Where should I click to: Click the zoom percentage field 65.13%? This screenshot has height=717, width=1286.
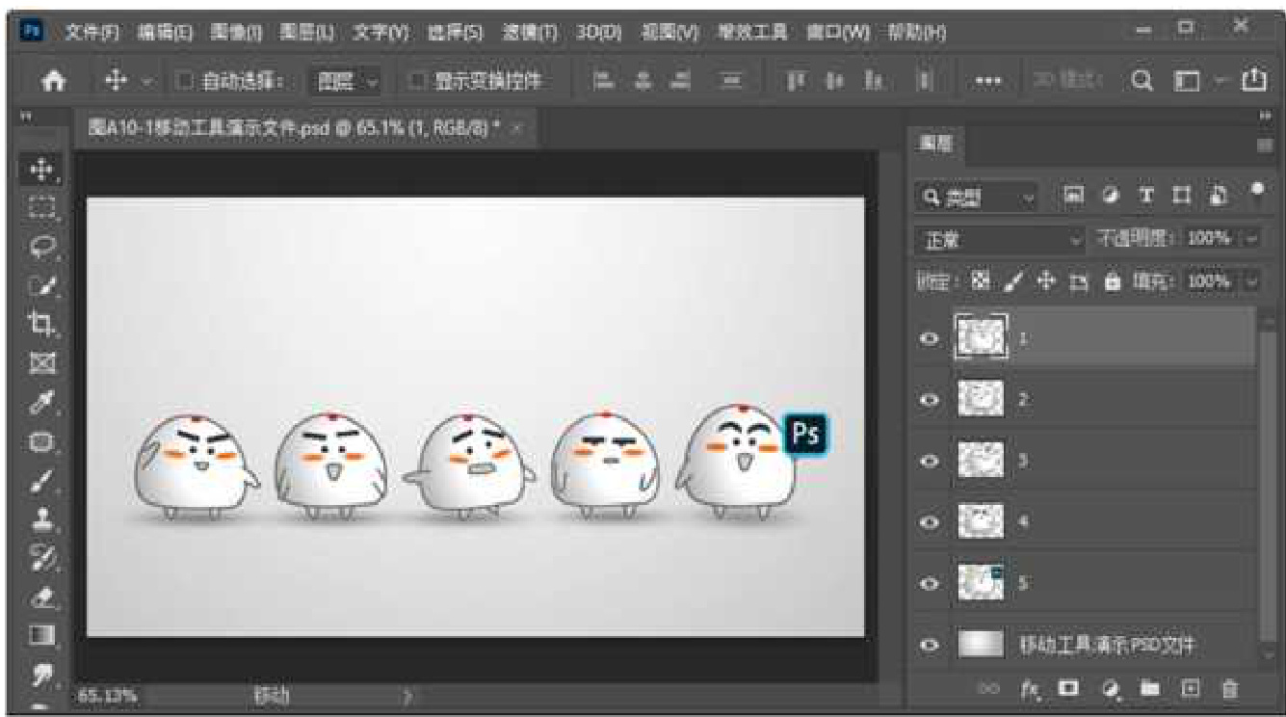108,695
